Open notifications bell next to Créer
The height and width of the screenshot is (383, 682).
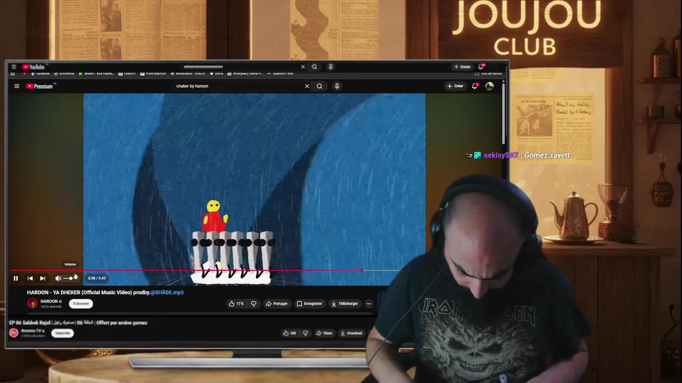[475, 86]
